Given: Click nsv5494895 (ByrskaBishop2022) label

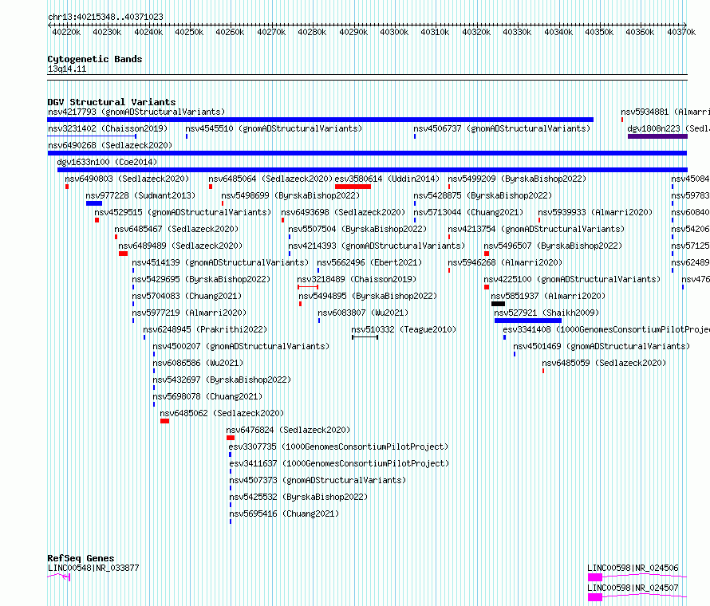Looking at the screenshot, I should (368, 296).
